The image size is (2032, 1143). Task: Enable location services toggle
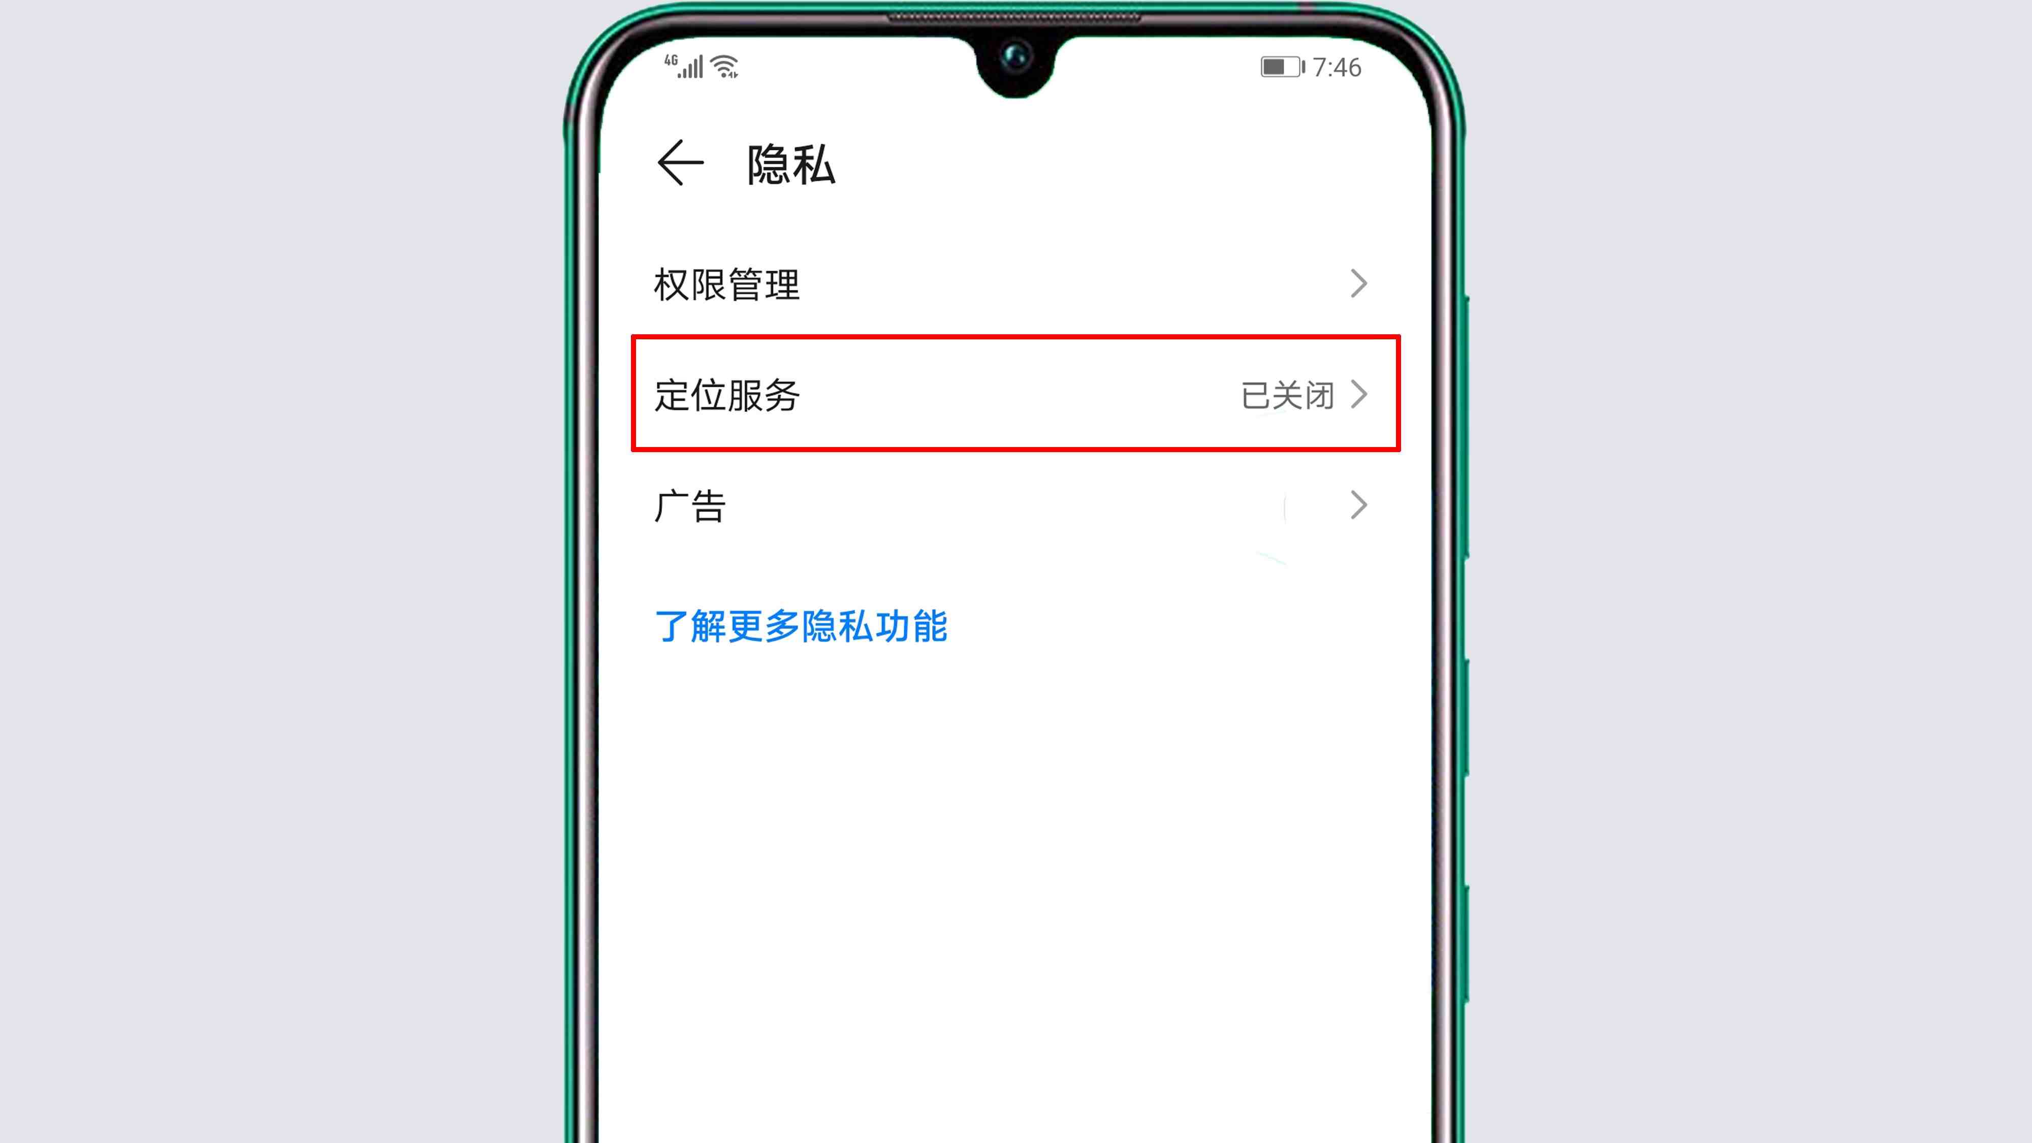[1014, 395]
